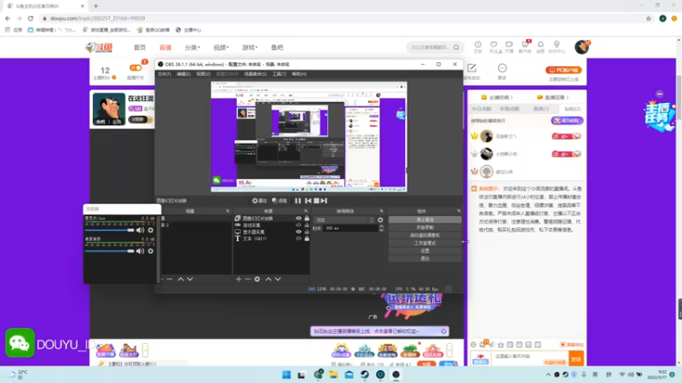Toggle visibility of 图像幻灯片放映 source

[298, 219]
